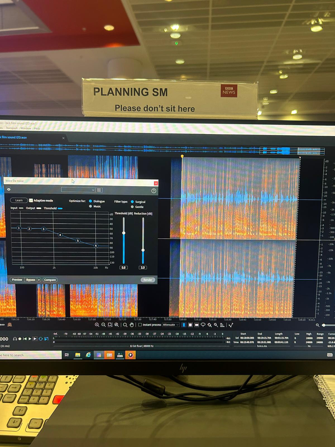Click the zoom in magnifier icon

(97, 325)
